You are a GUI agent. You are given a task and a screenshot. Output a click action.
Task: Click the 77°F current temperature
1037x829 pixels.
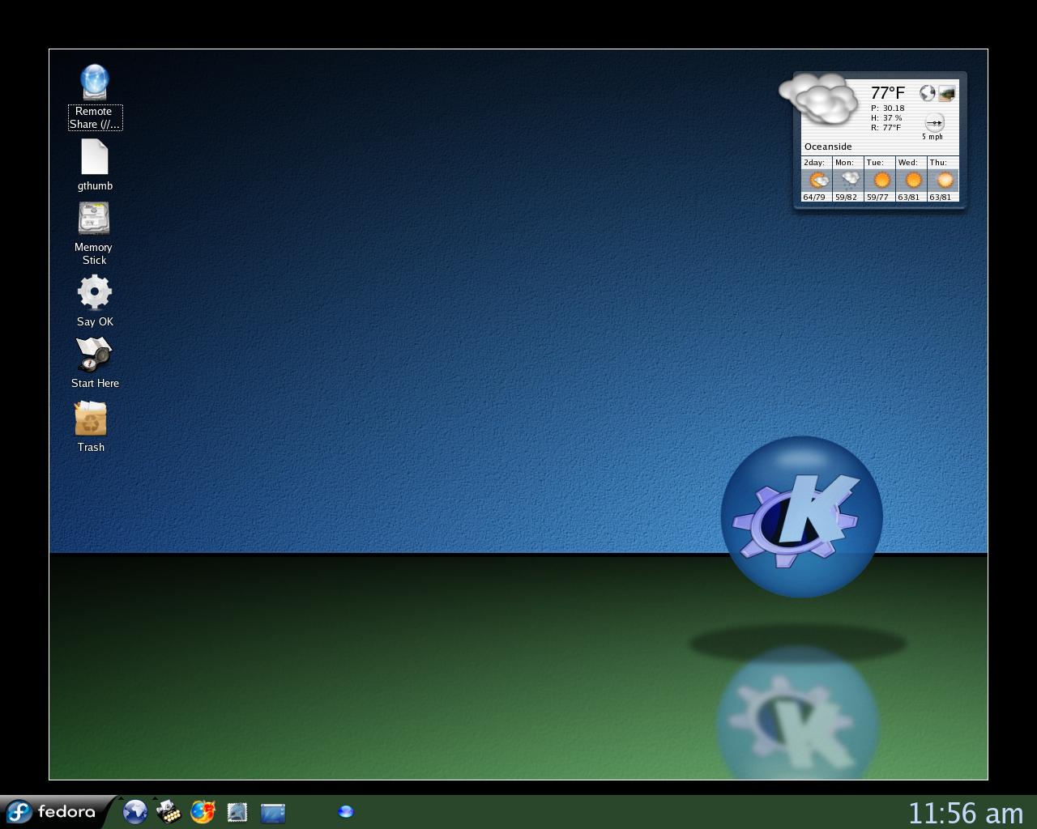(888, 93)
